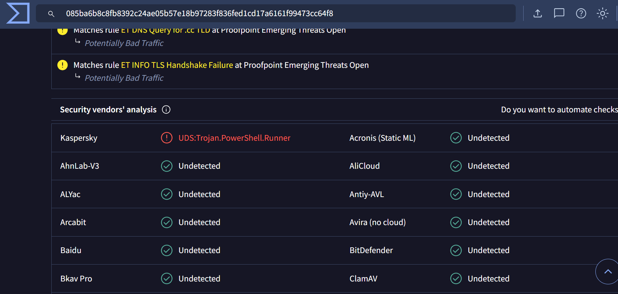Click the Avira (no cloud) undetected check icon

[x=456, y=222]
